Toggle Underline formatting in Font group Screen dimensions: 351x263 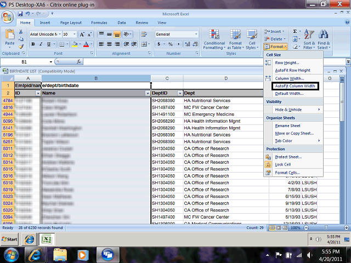pos(48,44)
